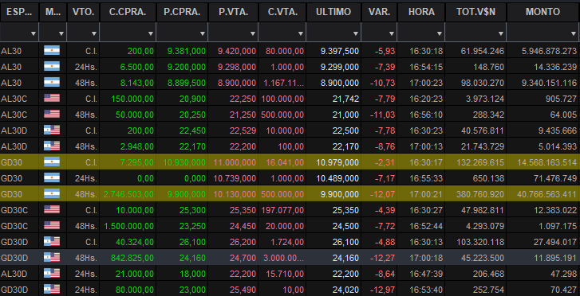Click the Argentina flag in AL30 24Hs. row
580x296 pixels.
point(52,66)
